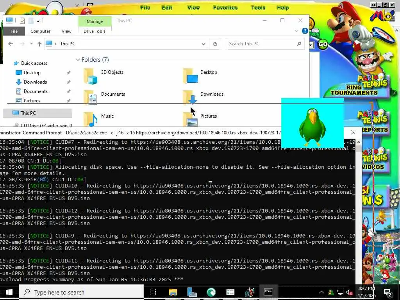Screen dimensions: 400x300
Task: Click the Refresh button in address bar
Action: [x=215, y=44]
